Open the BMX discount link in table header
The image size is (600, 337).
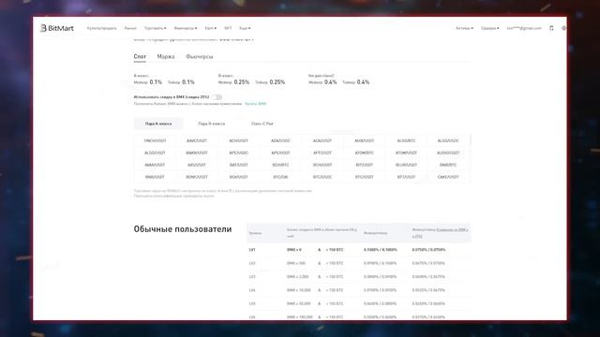(x=452, y=230)
